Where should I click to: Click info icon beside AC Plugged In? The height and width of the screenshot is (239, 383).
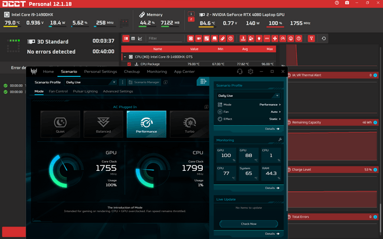click(206, 107)
